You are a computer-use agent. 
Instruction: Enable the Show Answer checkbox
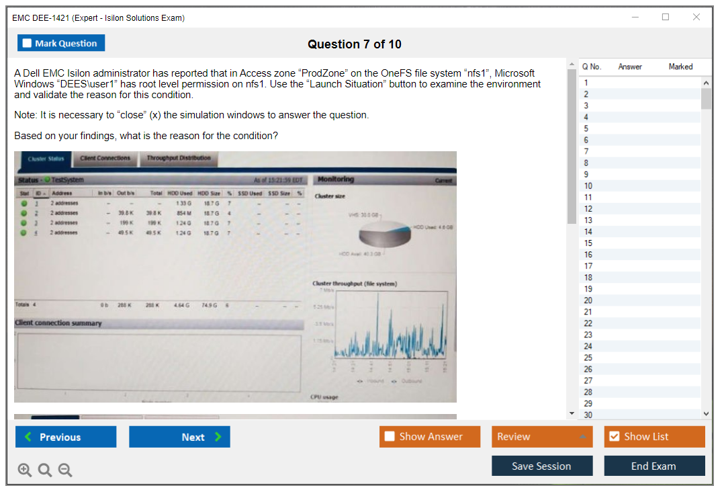(390, 437)
